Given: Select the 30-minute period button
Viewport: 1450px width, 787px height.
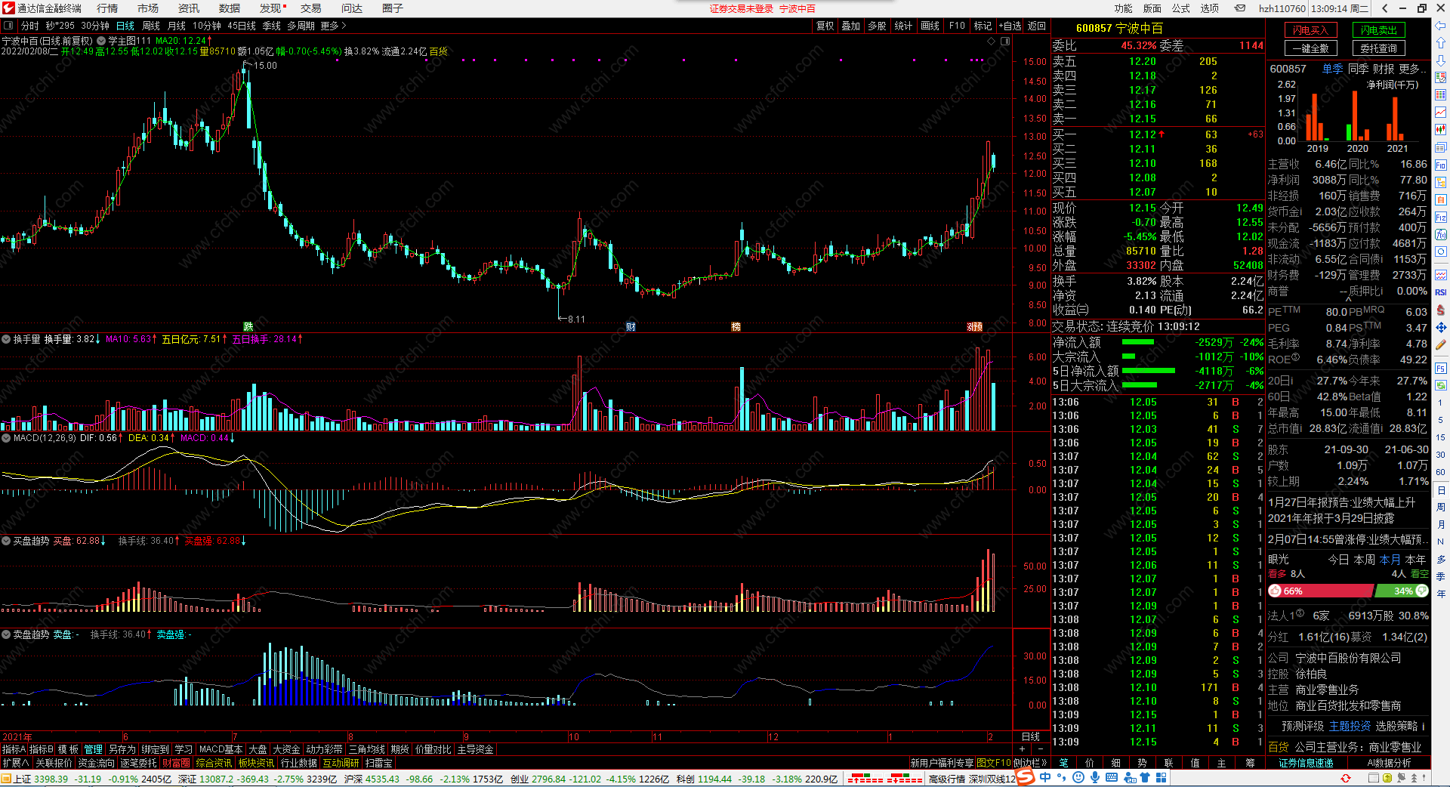Looking at the screenshot, I should [1440, 455].
